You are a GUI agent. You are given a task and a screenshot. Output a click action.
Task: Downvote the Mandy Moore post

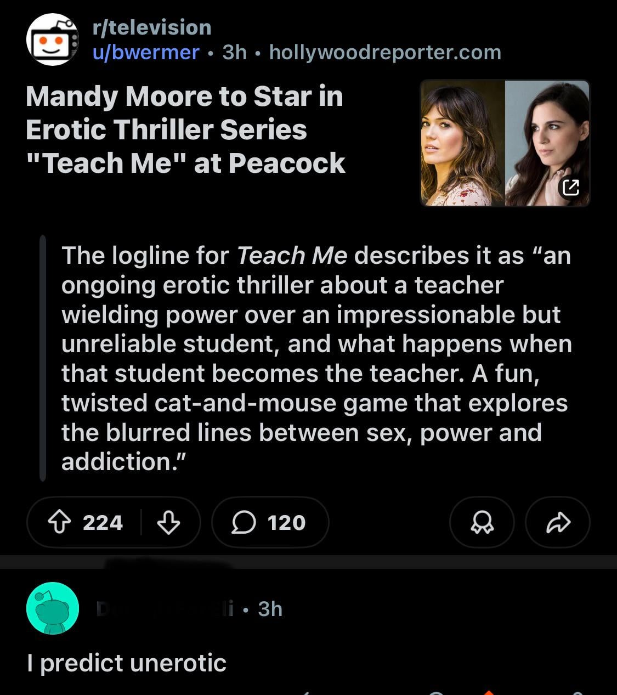168,523
